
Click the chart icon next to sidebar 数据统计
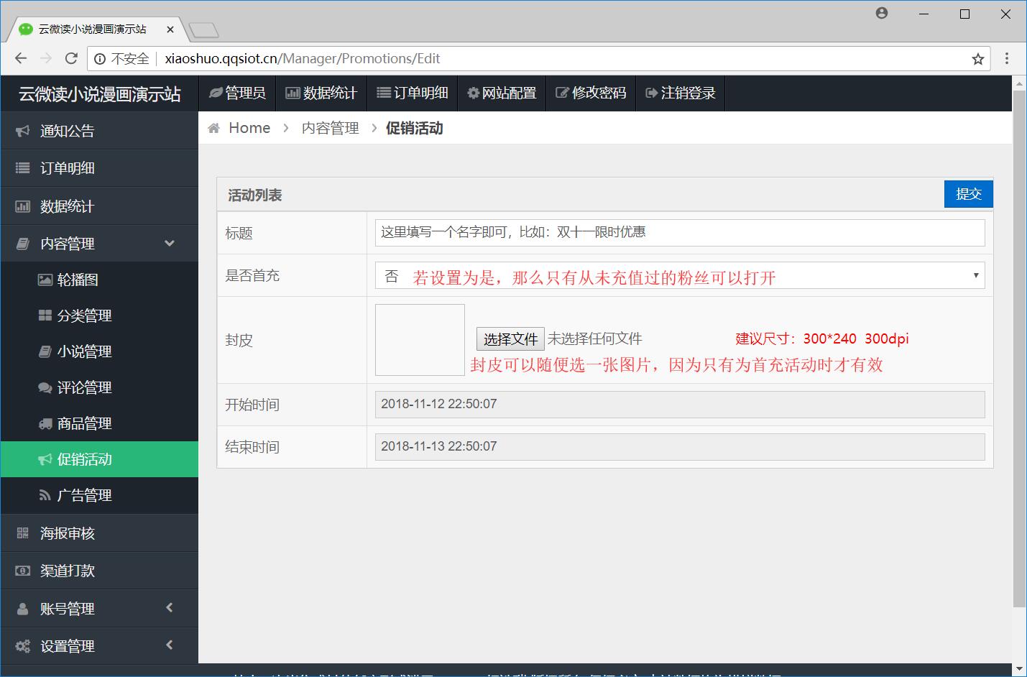click(23, 206)
